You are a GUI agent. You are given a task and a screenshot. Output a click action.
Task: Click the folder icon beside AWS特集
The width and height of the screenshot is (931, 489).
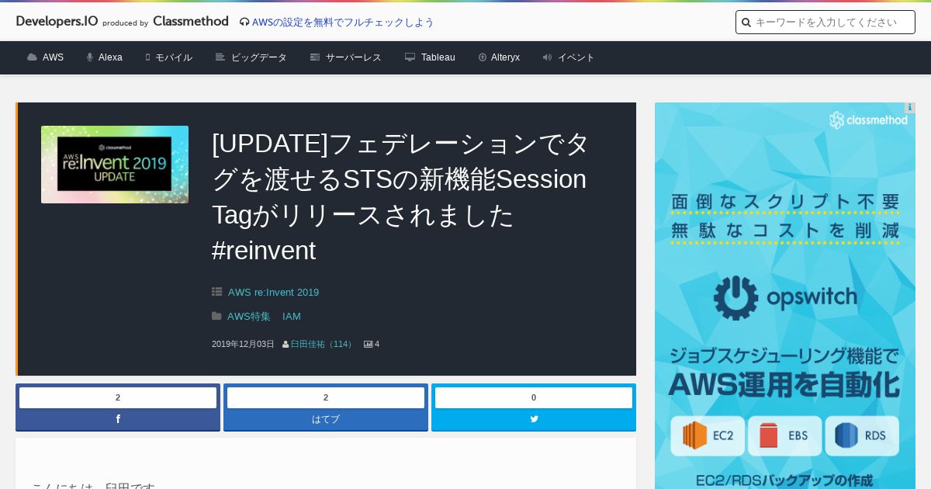(x=217, y=317)
